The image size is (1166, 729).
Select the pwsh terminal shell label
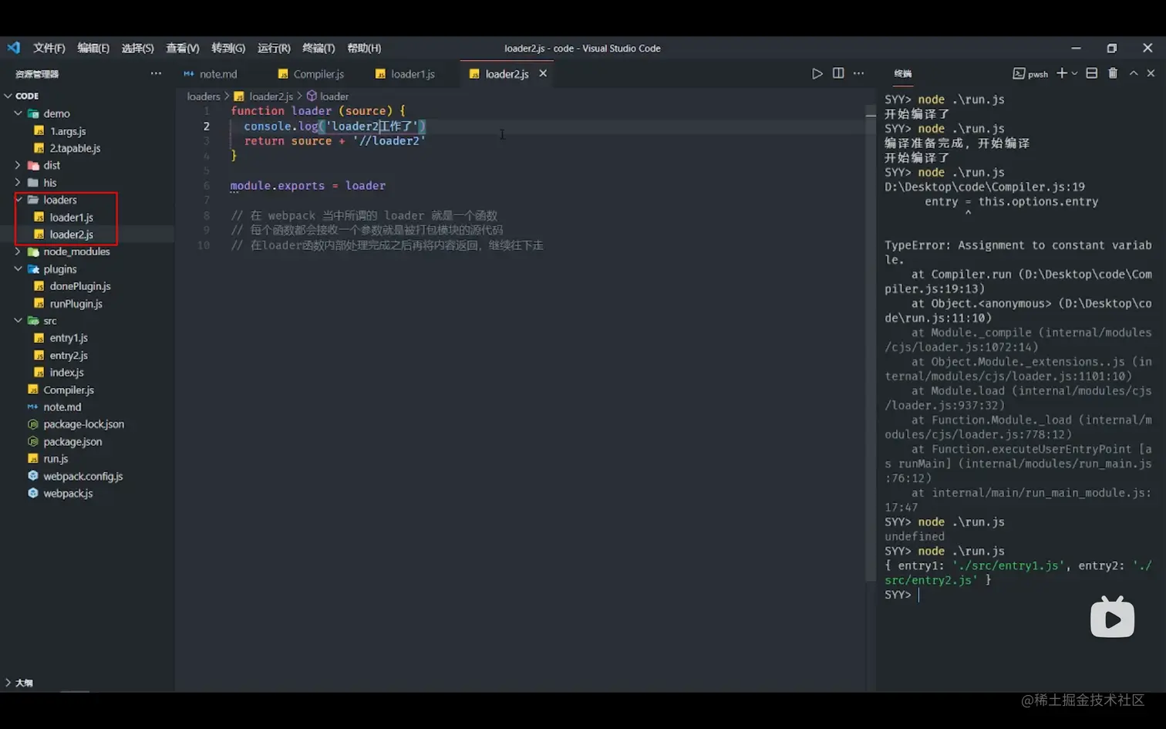coord(1030,74)
